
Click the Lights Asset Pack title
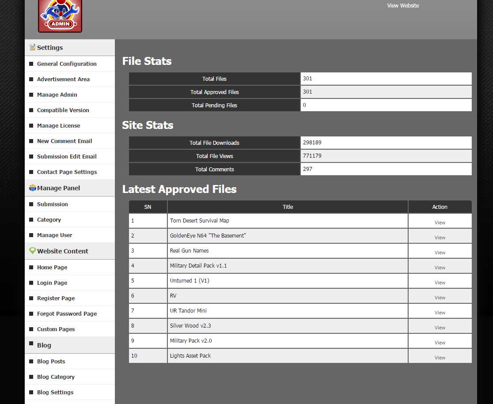coord(190,355)
